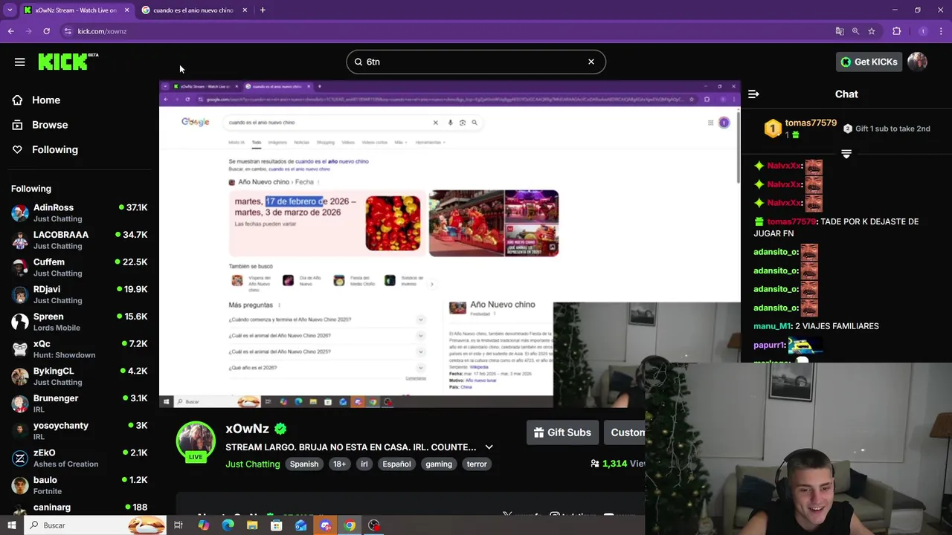
Task: Click the Kick logo
Action: [x=68, y=62]
